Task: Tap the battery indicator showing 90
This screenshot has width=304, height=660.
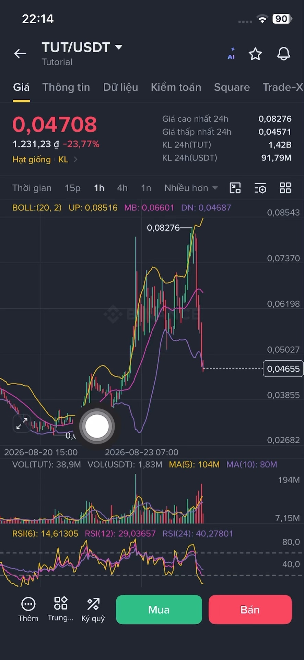Action: click(x=282, y=19)
